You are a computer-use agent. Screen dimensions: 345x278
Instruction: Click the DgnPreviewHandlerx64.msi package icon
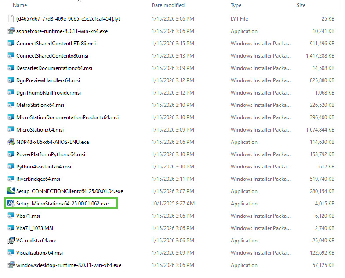[x=11, y=80]
